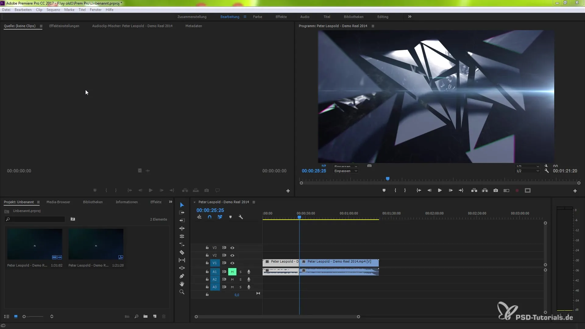Open the Datei menu
Screen dimensions: 585x329
(6, 10)
